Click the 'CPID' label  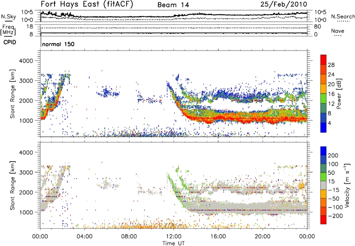pos(10,42)
